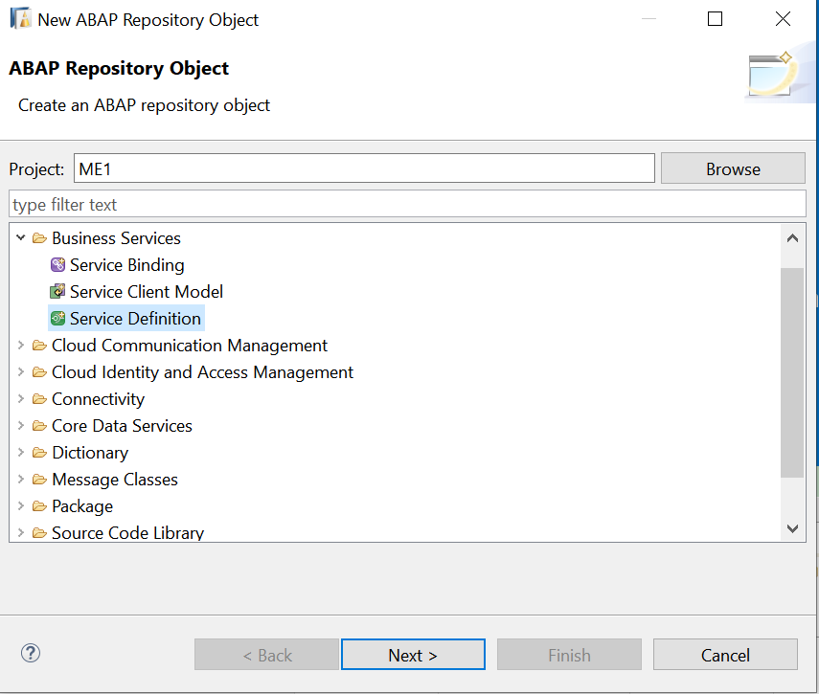Screen dimensions: 819x694
Task: Click the scrollbar down arrow in list
Action: click(x=792, y=527)
